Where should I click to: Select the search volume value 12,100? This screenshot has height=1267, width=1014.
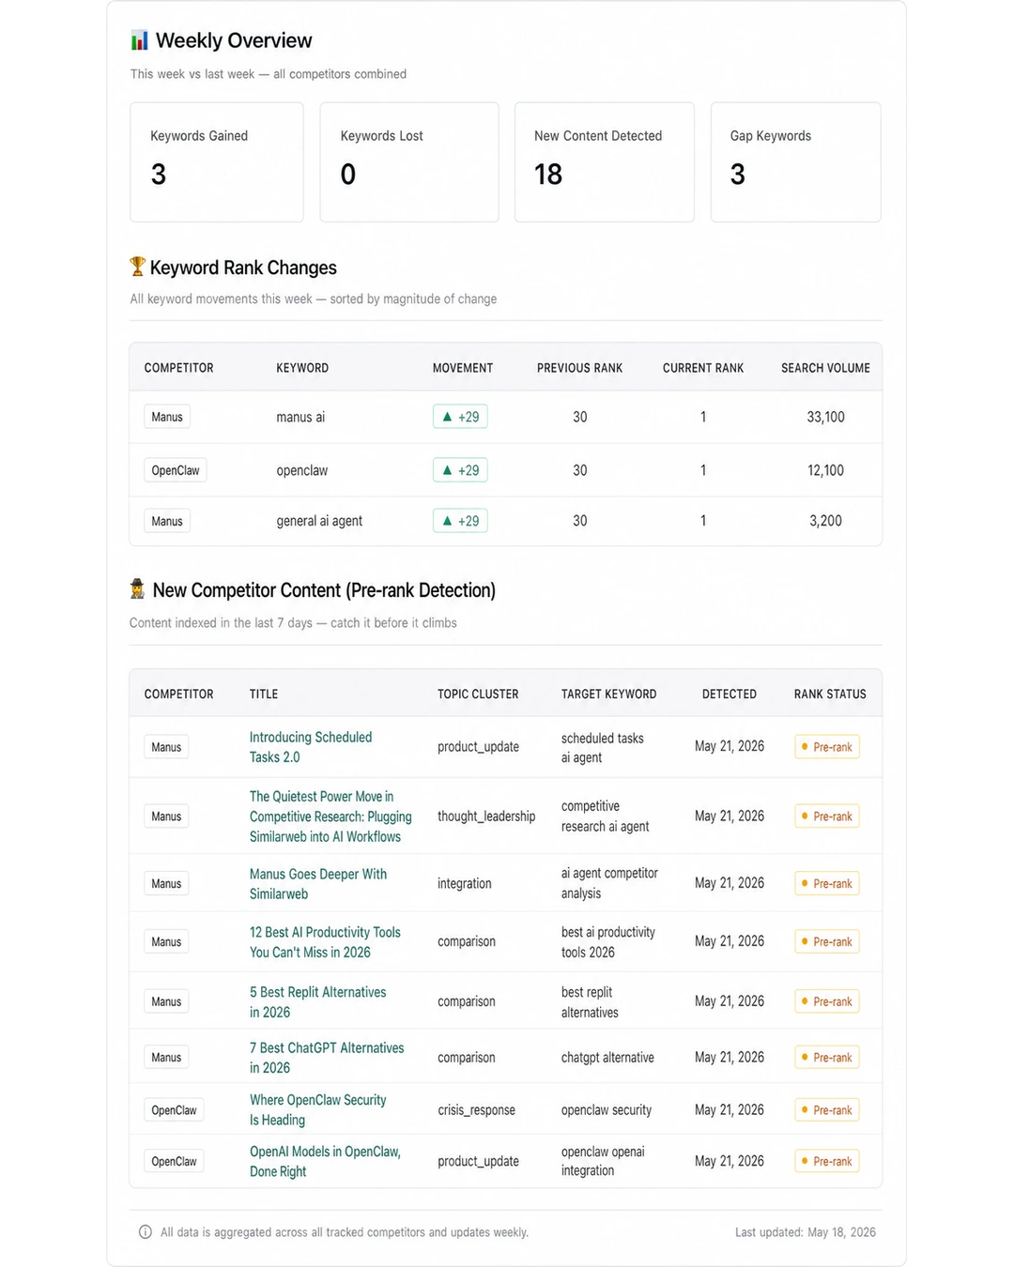826,470
